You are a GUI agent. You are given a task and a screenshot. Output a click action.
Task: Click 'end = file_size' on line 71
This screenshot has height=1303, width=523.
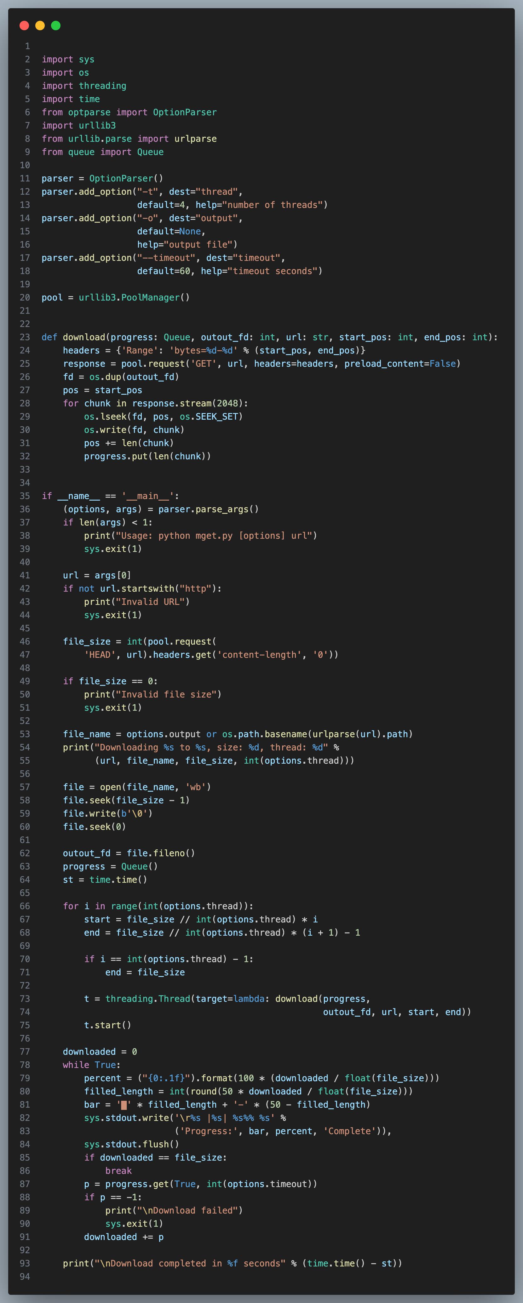pos(145,972)
